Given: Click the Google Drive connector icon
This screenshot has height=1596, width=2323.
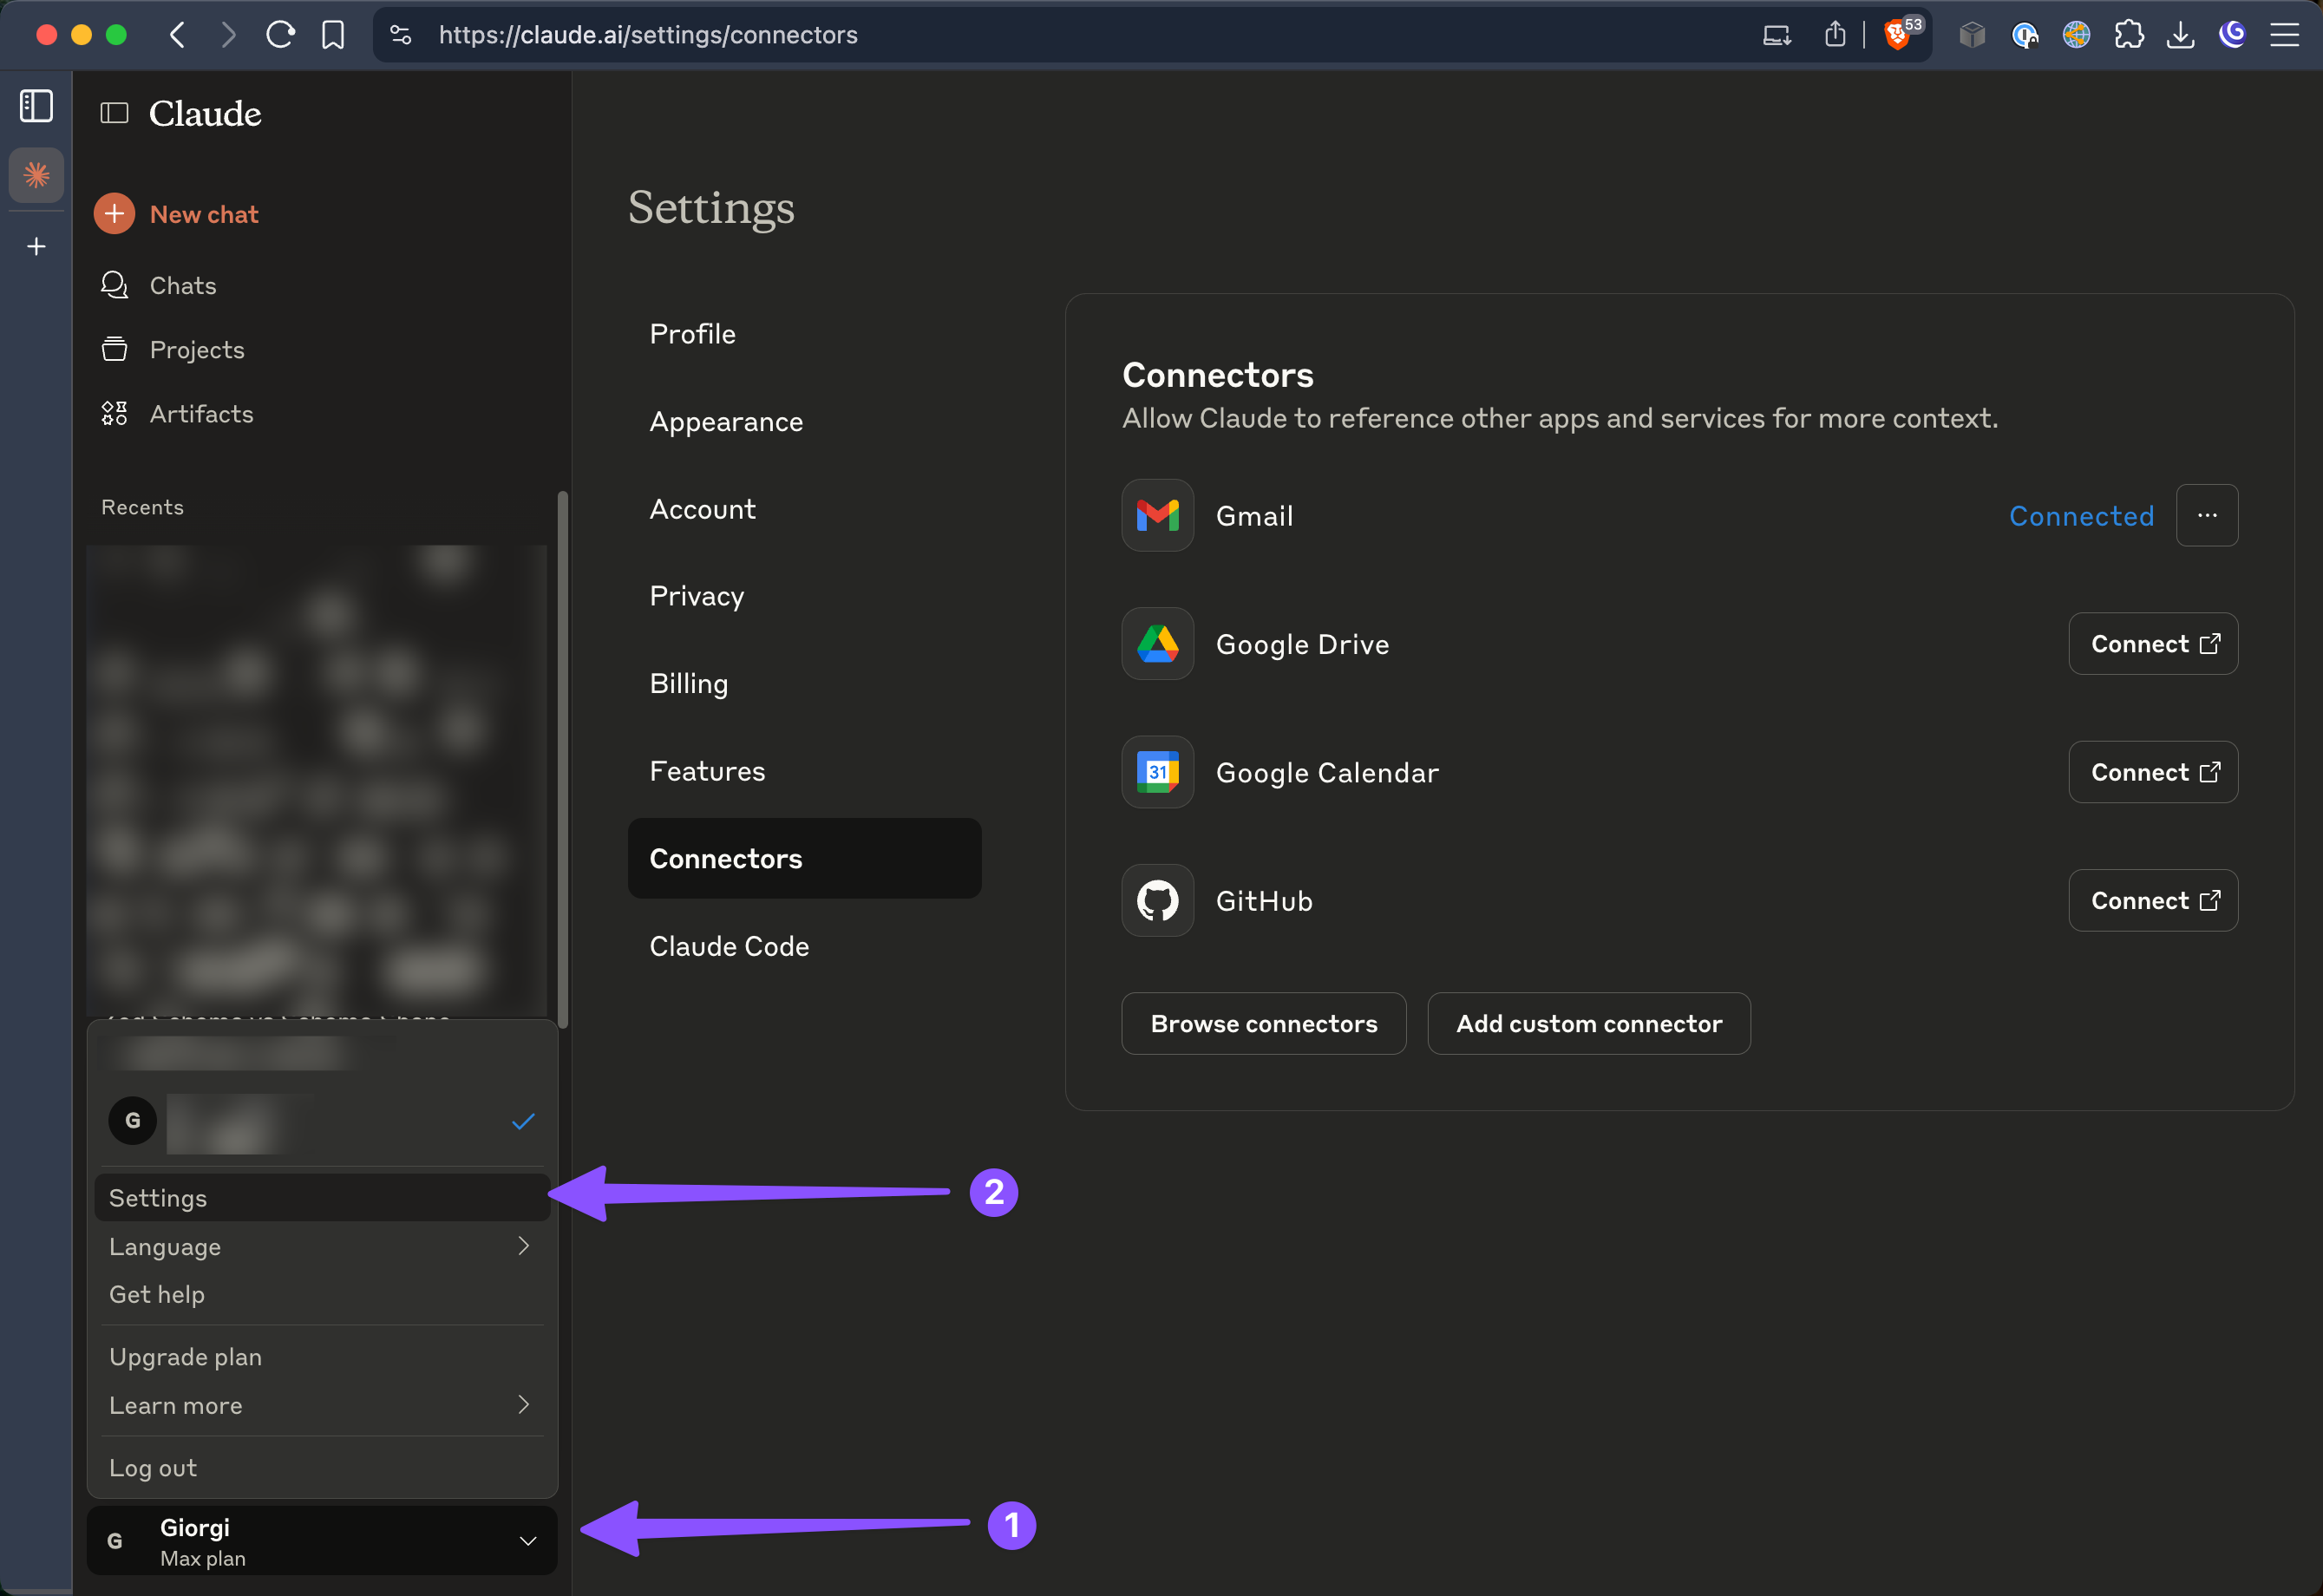Looking at the screenshot, I should [x=1157, y=644].
